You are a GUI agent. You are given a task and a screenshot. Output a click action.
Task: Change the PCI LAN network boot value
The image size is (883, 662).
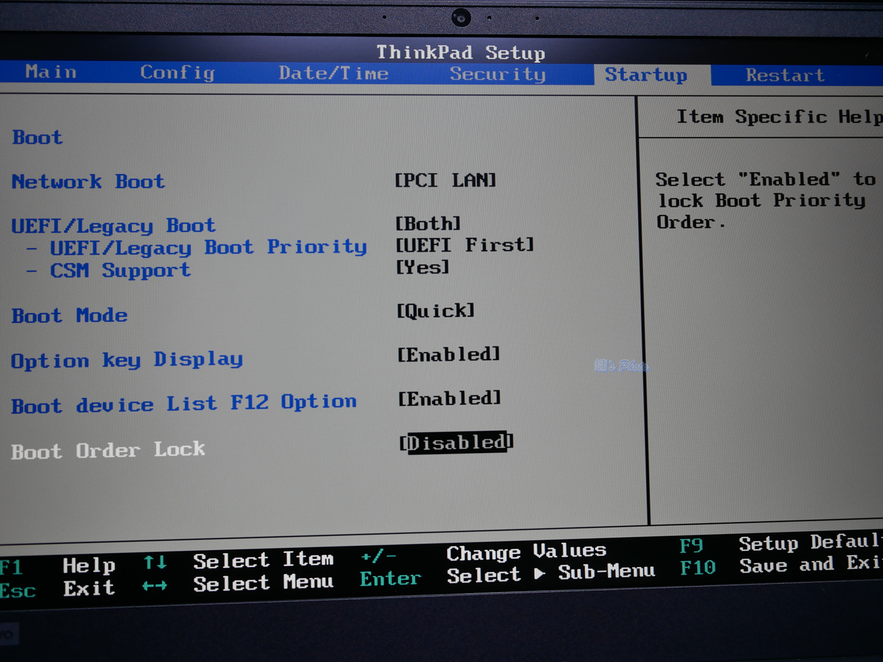click(x=445, y=180)
